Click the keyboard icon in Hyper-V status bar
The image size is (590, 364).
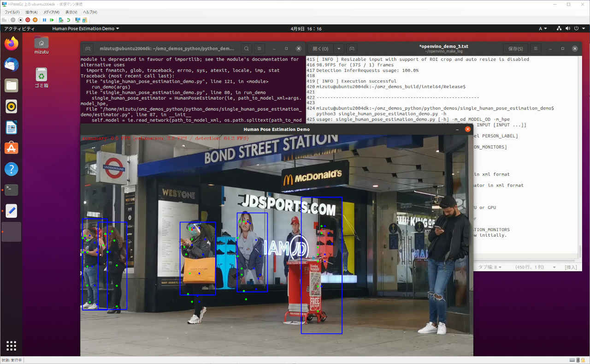tap(572, 360)
